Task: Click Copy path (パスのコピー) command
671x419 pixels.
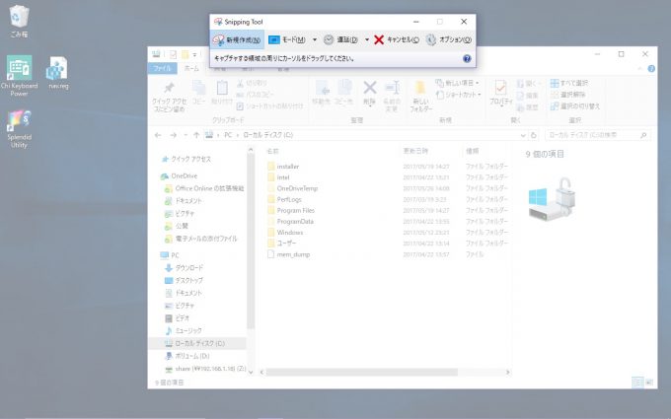Action: coord(255,95)
